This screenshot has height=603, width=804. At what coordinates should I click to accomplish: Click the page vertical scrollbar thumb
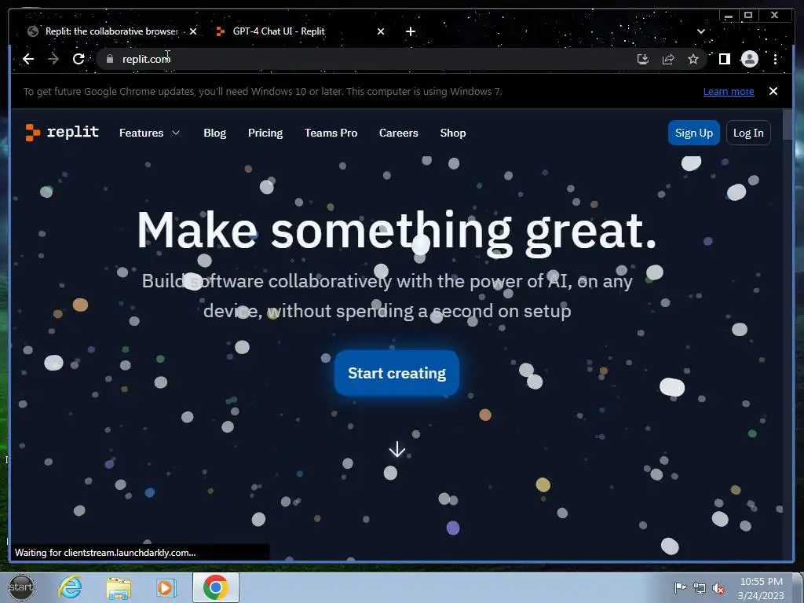787,126
